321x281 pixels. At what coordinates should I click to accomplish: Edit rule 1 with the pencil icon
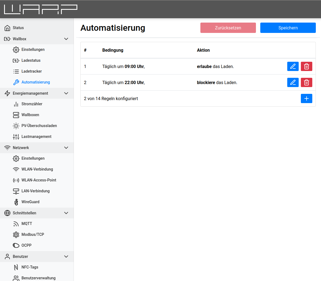(293, 66)
